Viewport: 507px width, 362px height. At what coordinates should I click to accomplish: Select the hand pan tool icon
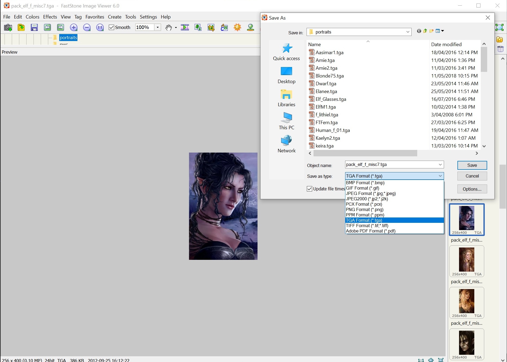click(x=169, y=27)
